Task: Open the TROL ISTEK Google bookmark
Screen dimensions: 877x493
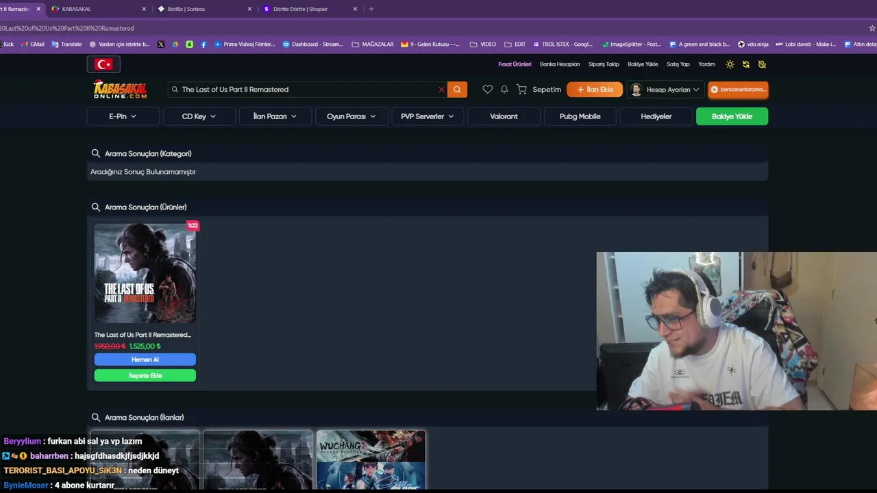Action: 563,44
